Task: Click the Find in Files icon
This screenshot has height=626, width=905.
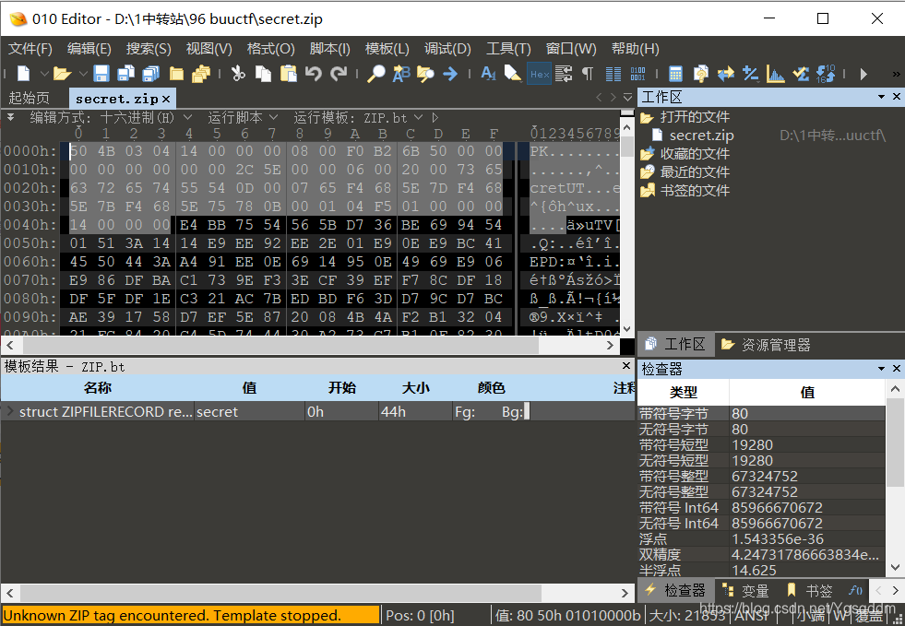Action: tap(425, 73)
